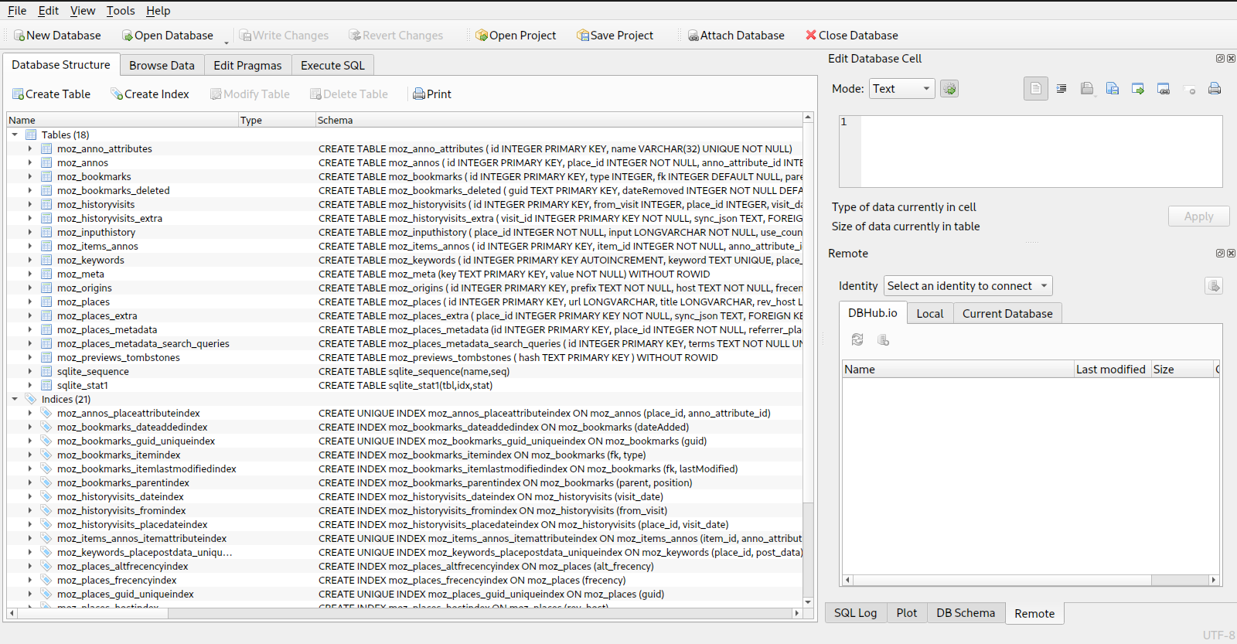Close the Remote dock panel

tap(1231, 254)
